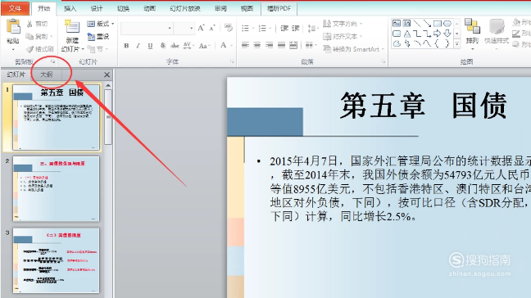Click the clear formatting eraser icon
This screenshot has width=531, height=298.
[229, 28]
